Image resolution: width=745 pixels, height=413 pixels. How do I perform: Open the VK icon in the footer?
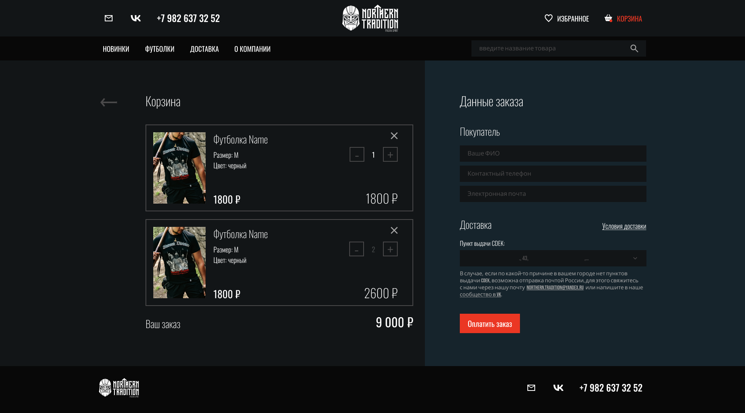(558, 388)
